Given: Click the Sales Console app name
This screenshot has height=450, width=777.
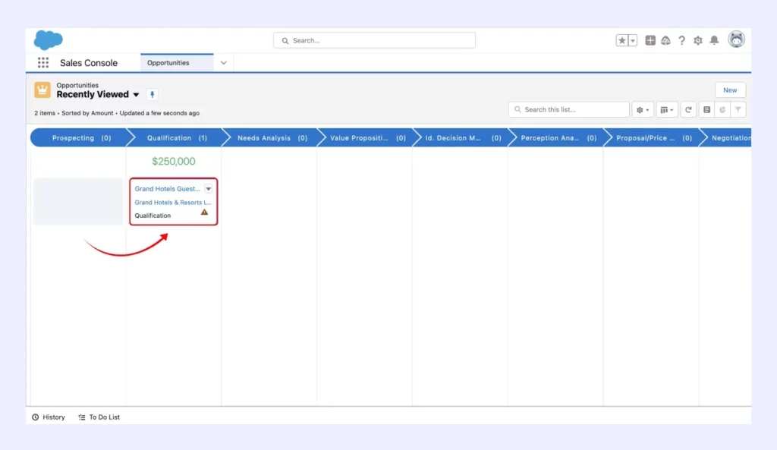Looking at the screenshot, I should coord(89,63).
